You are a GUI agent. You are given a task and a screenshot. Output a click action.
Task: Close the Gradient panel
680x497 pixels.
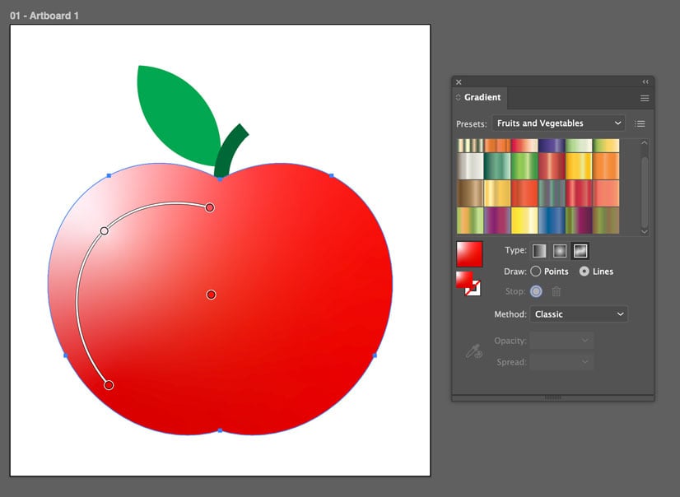(x=459, y=82)
